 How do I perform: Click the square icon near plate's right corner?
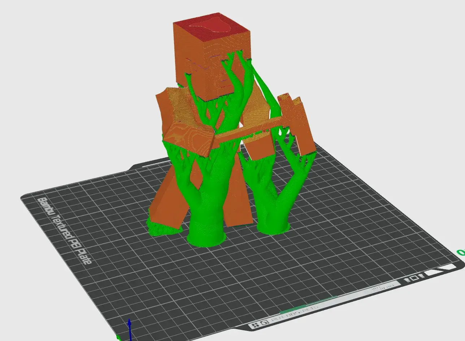pos(414,278)
